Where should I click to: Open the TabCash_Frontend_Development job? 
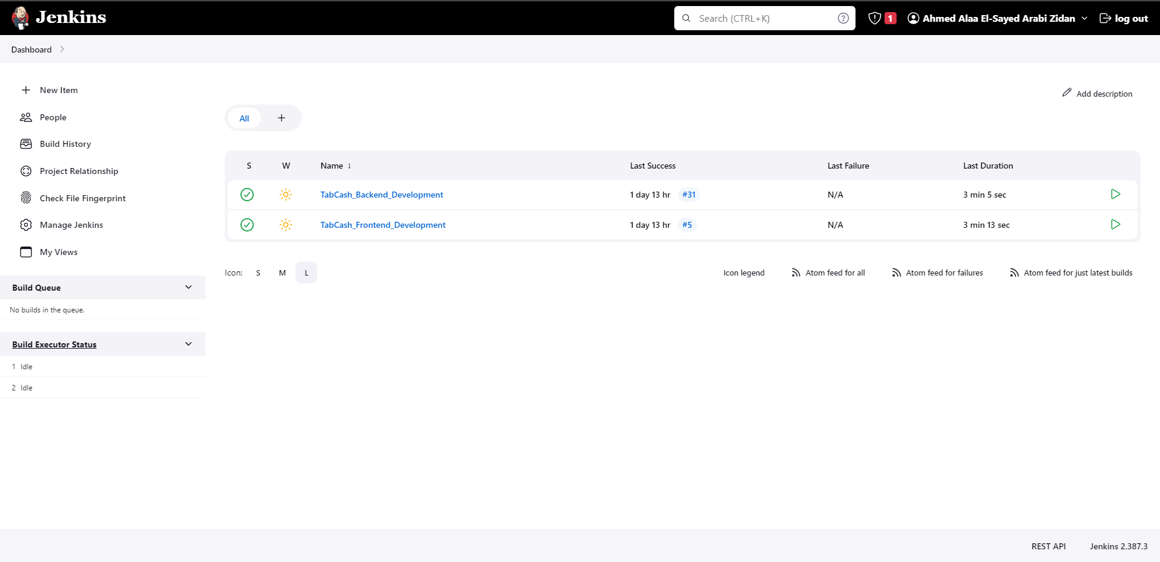(383, 225)
